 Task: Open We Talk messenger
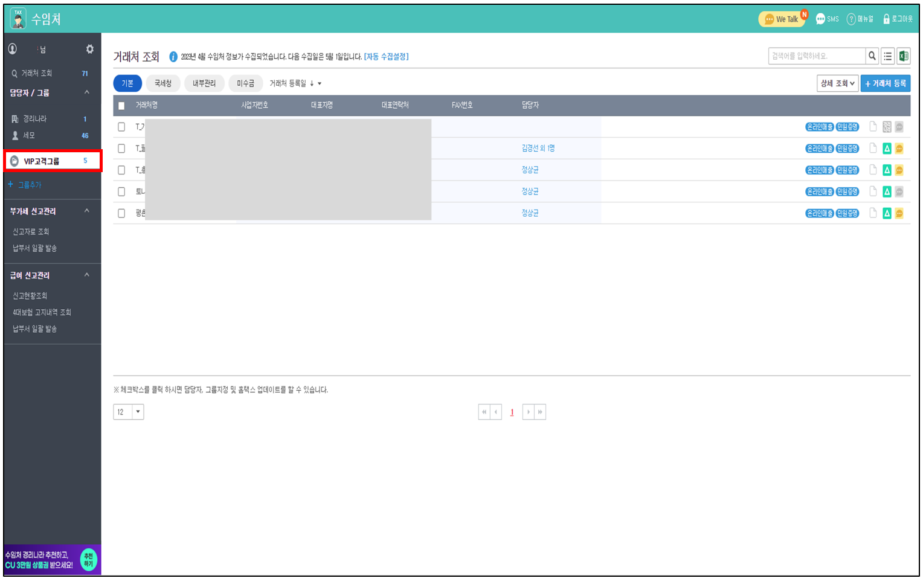point(782,19)
